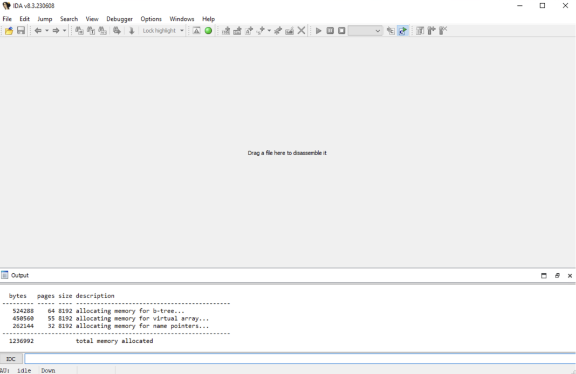Viewport: 576px width, 374px height.
Task: Click the delete (X) toolbar icon
Action: coord(301,30)
